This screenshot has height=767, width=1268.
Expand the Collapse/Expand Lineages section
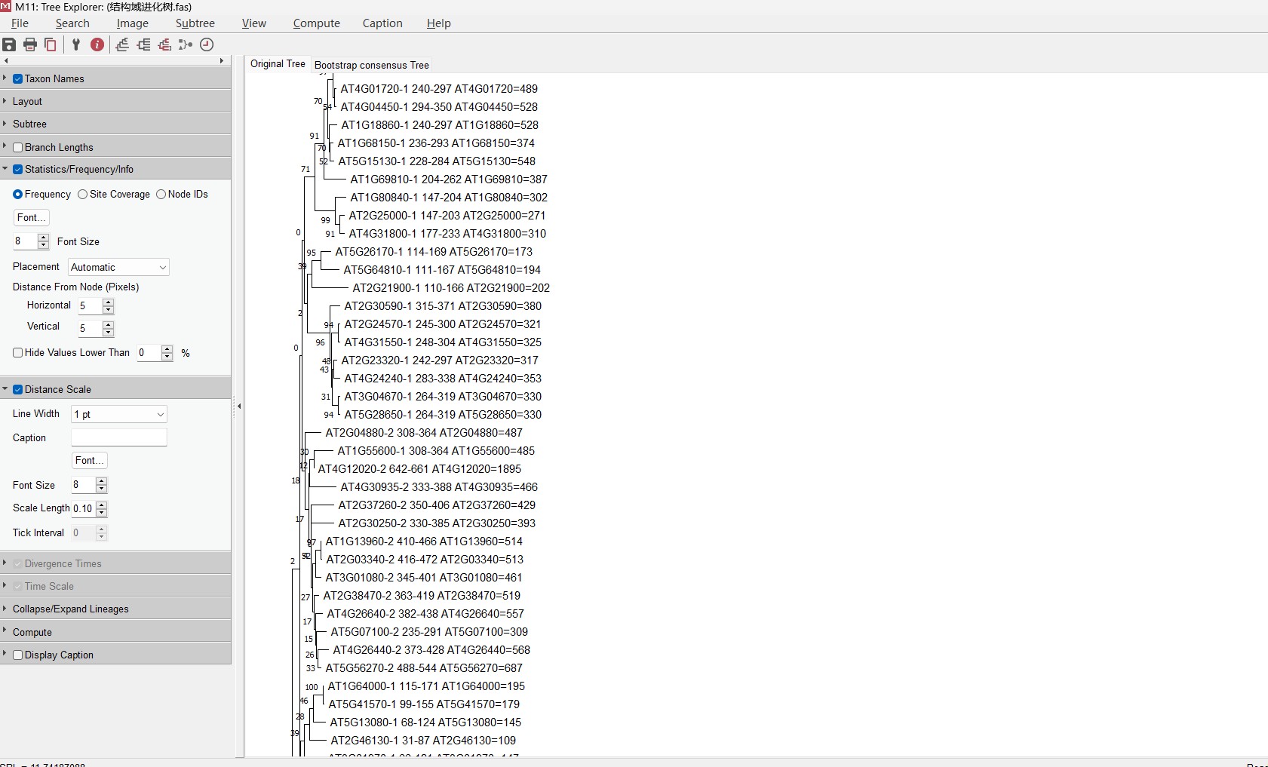[70, 609]
